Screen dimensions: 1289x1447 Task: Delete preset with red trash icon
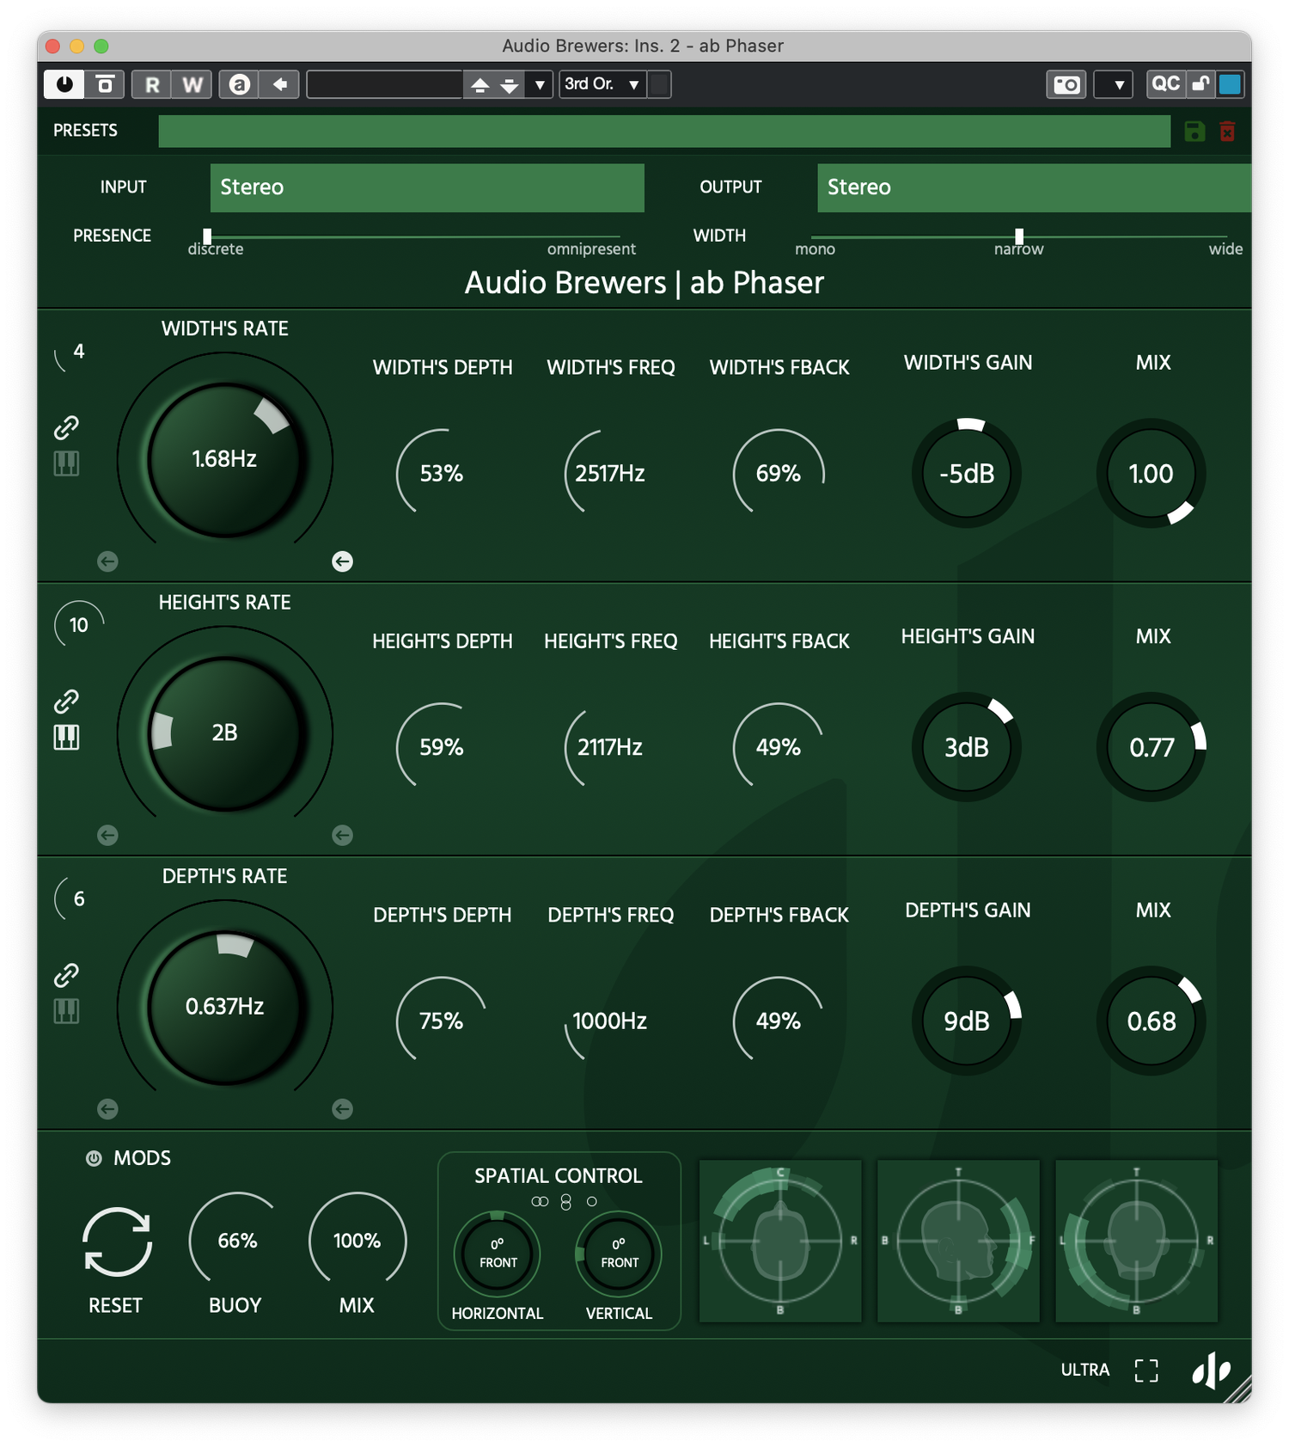point(1227,131)
